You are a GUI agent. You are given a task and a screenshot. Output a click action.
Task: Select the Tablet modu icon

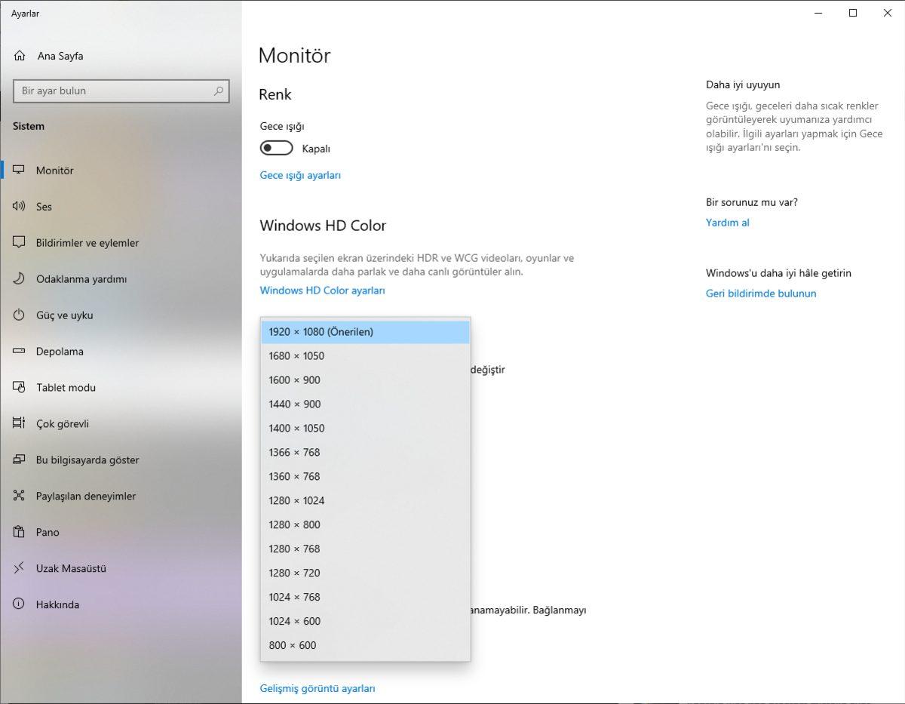point(18,387)
